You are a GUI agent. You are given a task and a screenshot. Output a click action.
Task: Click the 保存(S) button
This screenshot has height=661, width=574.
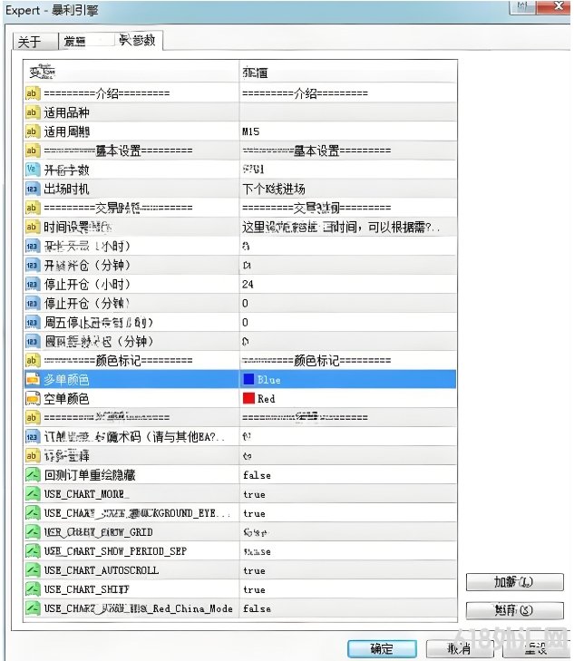(x=514, y=610)
